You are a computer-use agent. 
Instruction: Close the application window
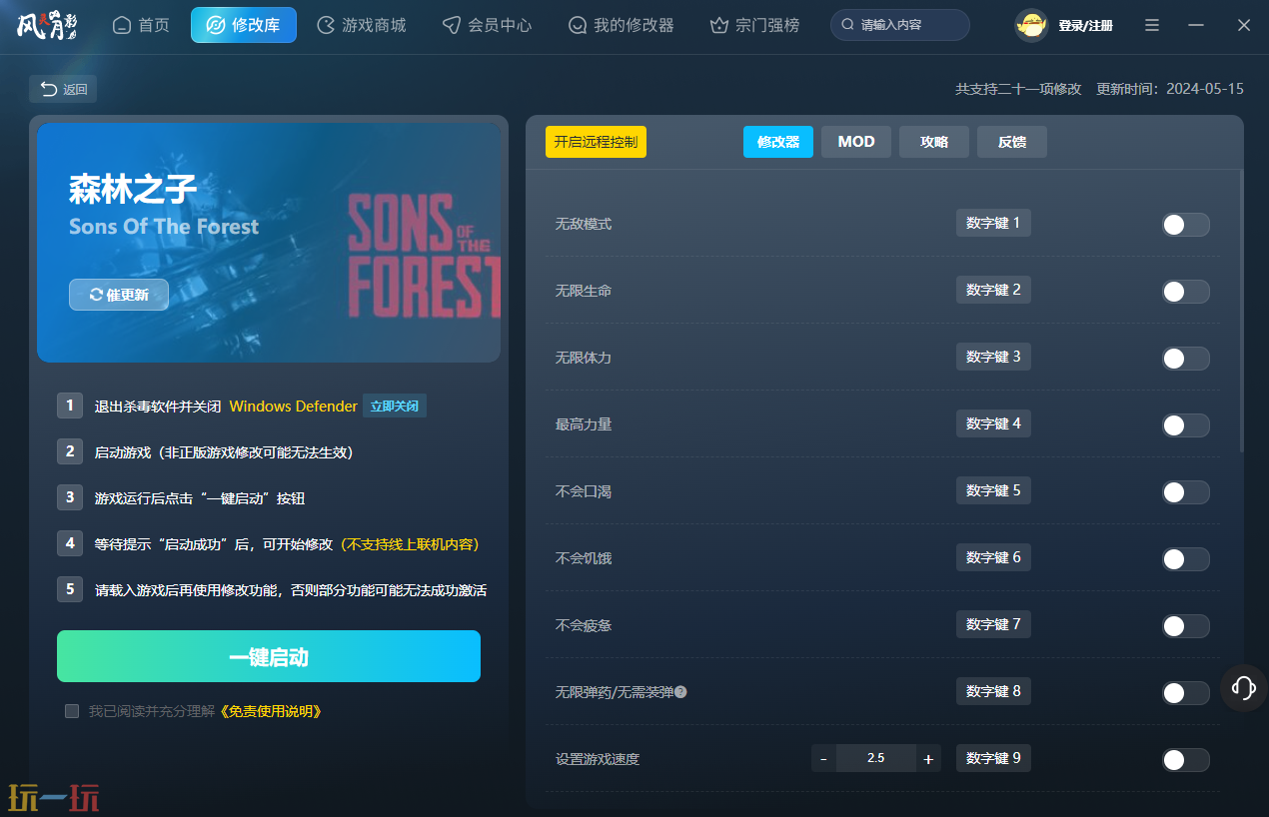click(x=1244, y=25)
